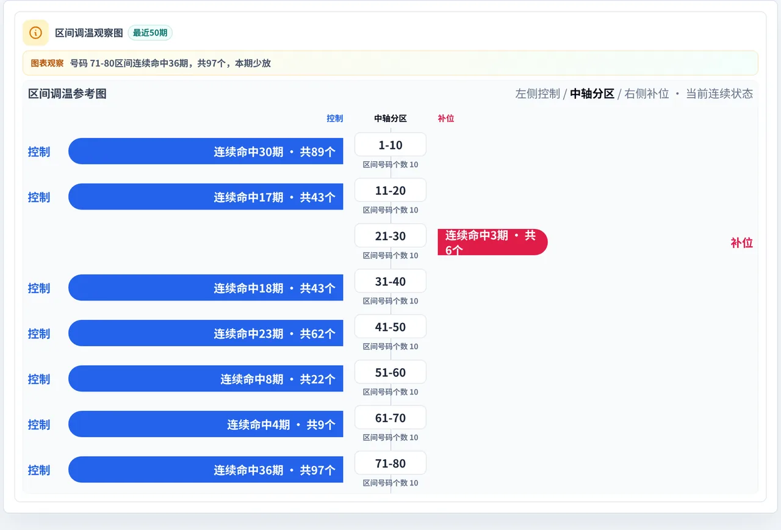
Task: Select the 31-40 range box
Action: click(x=390, y=281)
